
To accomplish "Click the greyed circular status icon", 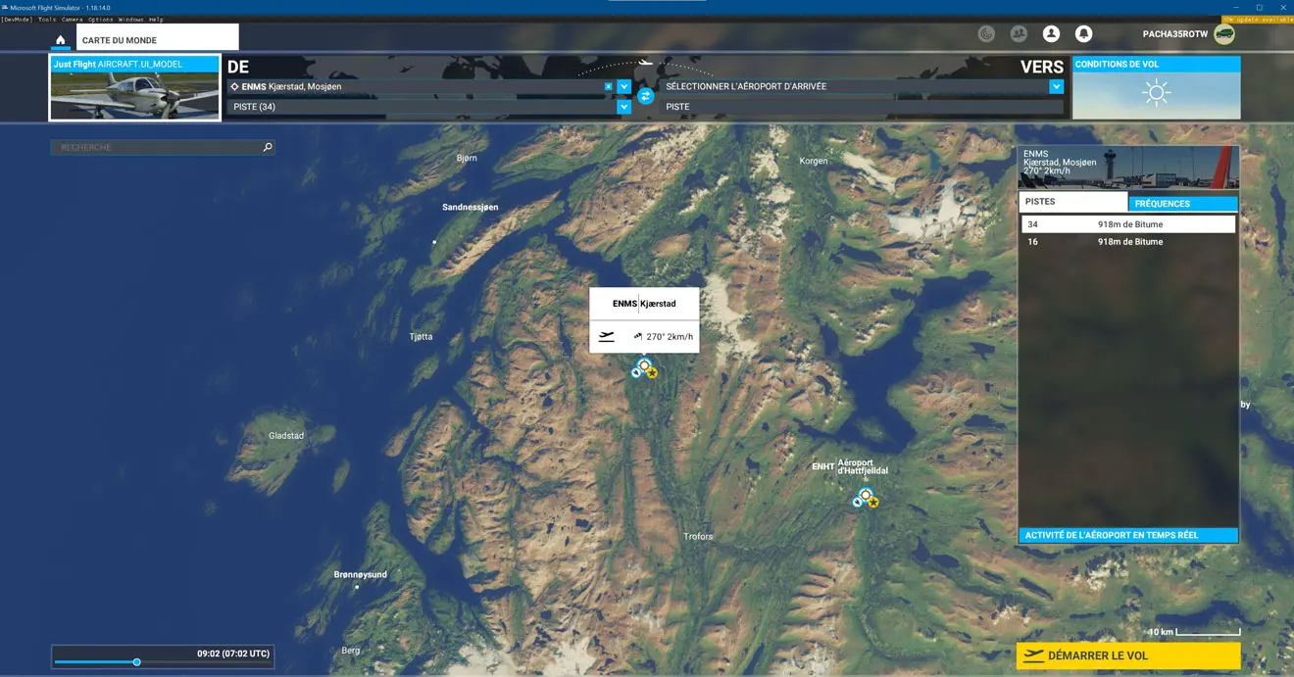I will pos(986,34).
